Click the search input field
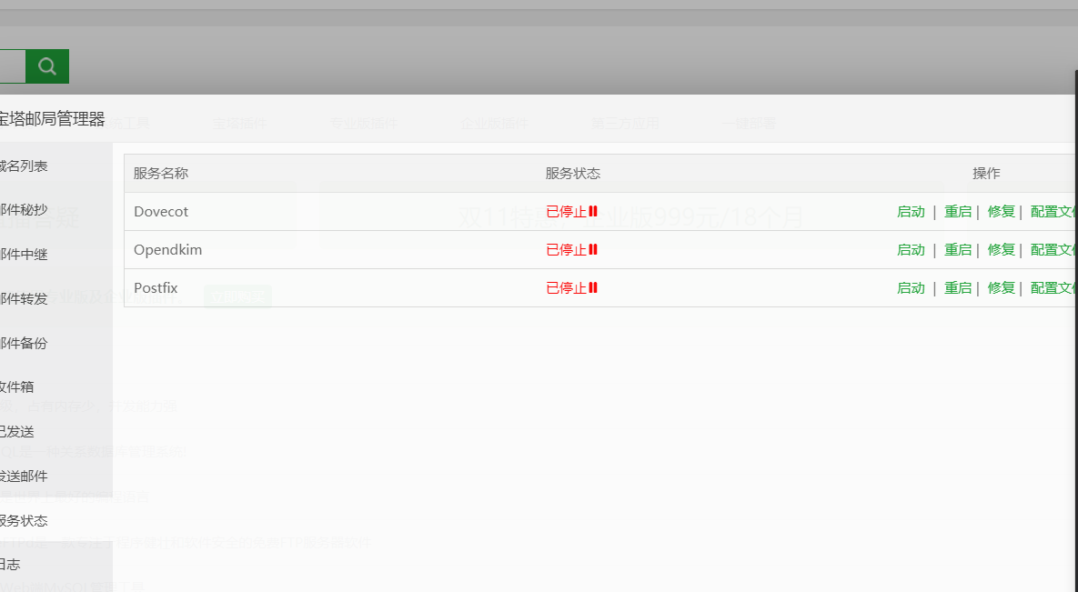1078x592 pixels. pos(13,66)
